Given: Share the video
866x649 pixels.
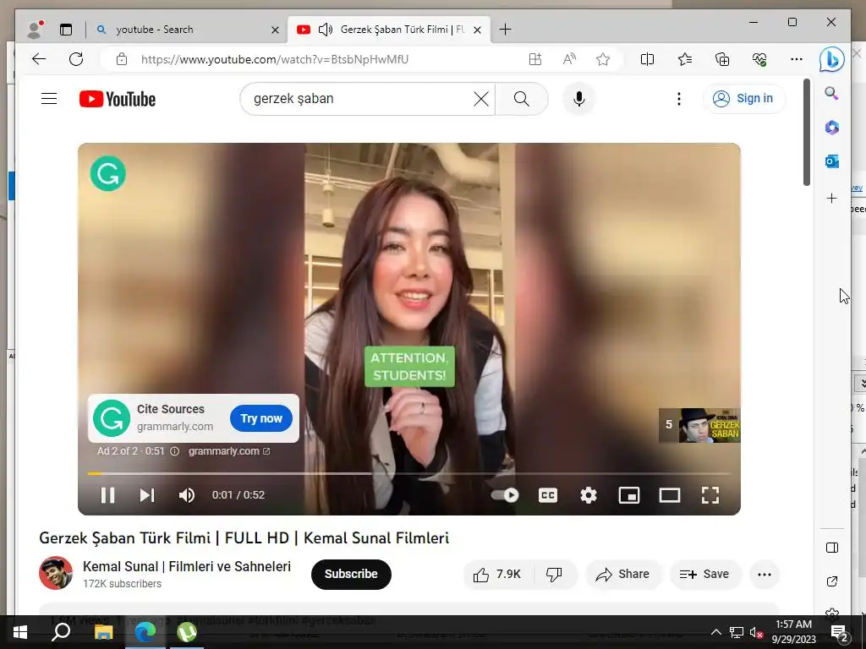Looking at the screenshot, I should pyautogui.click(x=622, y=575).
